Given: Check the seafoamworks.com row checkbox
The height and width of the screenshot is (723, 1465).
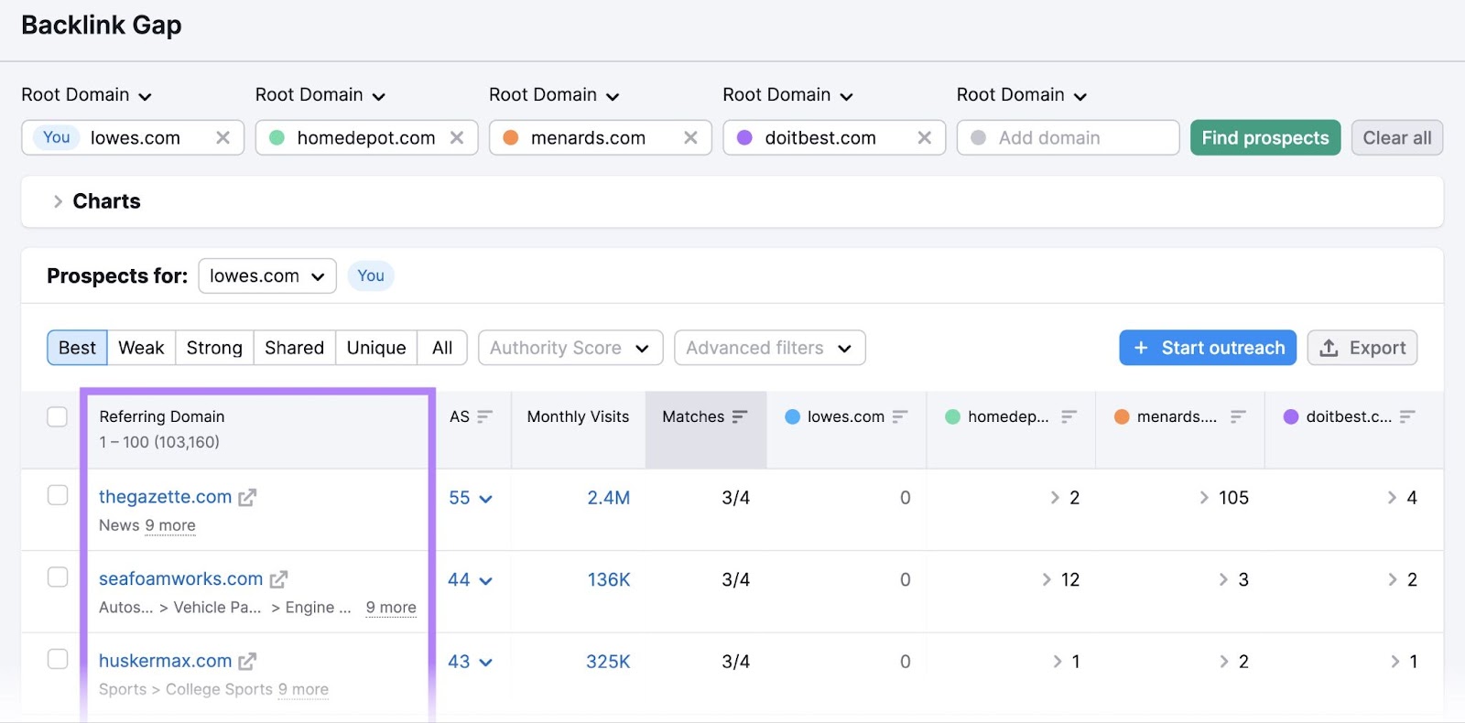Looking at the screenshot, I should 58,577.
